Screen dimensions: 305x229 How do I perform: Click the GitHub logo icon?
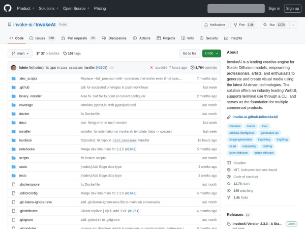tap(9, 8)
